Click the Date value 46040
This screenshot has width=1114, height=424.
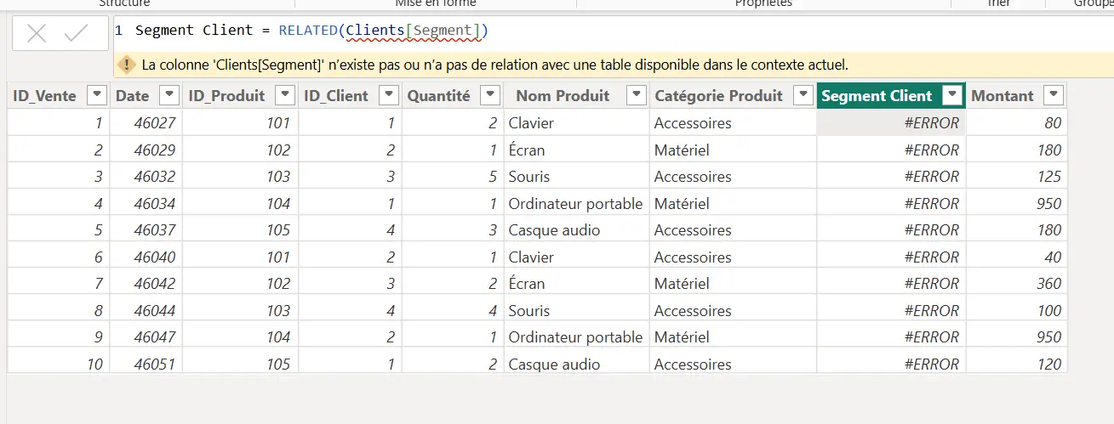pyautogui.click(x=146, y=257)
